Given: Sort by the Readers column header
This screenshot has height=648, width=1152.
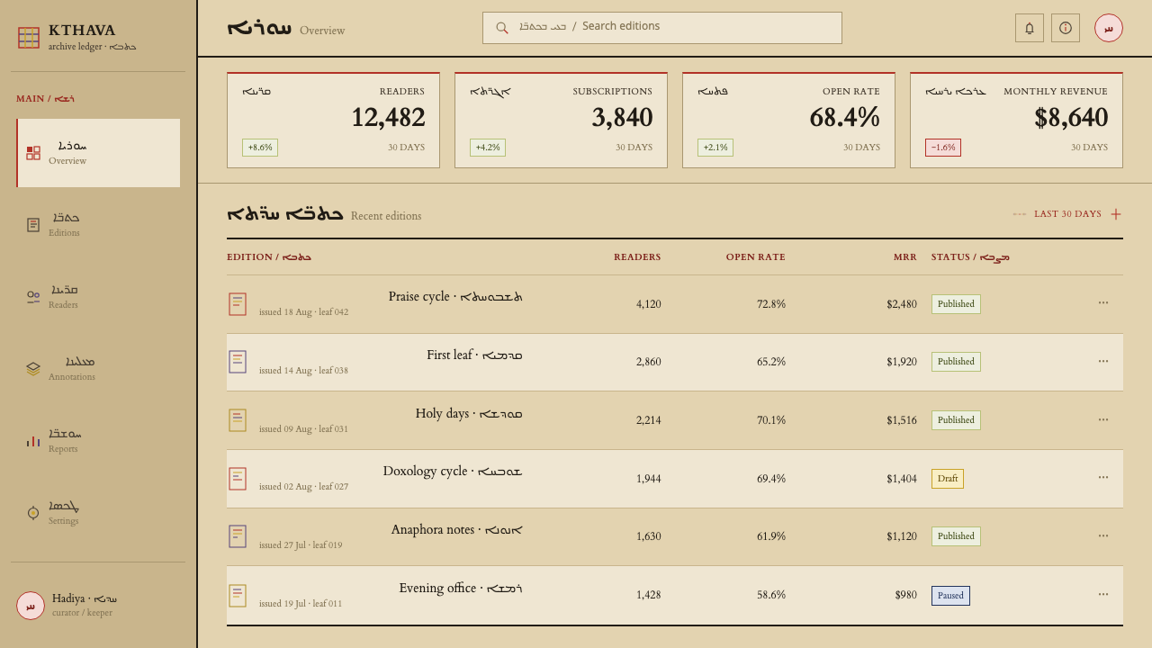Looking at the screenshot, I should click(x=637, y=257).
